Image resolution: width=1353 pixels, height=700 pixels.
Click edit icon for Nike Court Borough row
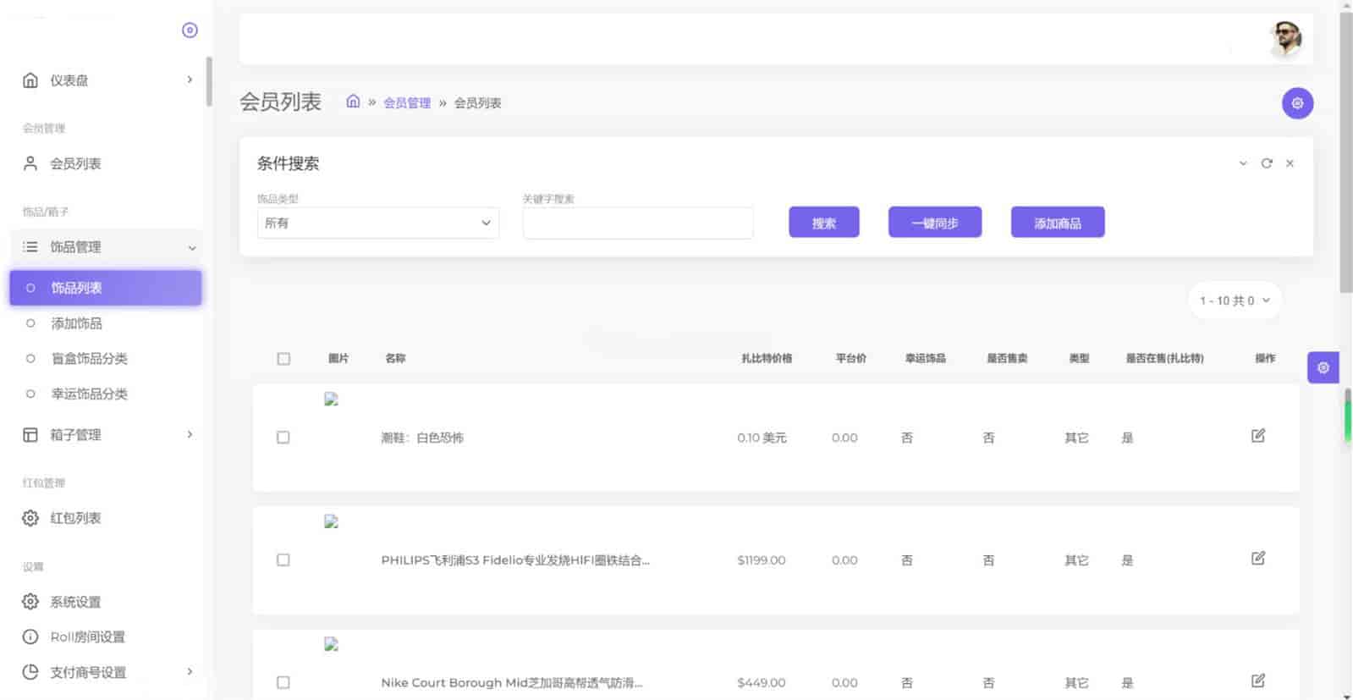coord(1257,681)
